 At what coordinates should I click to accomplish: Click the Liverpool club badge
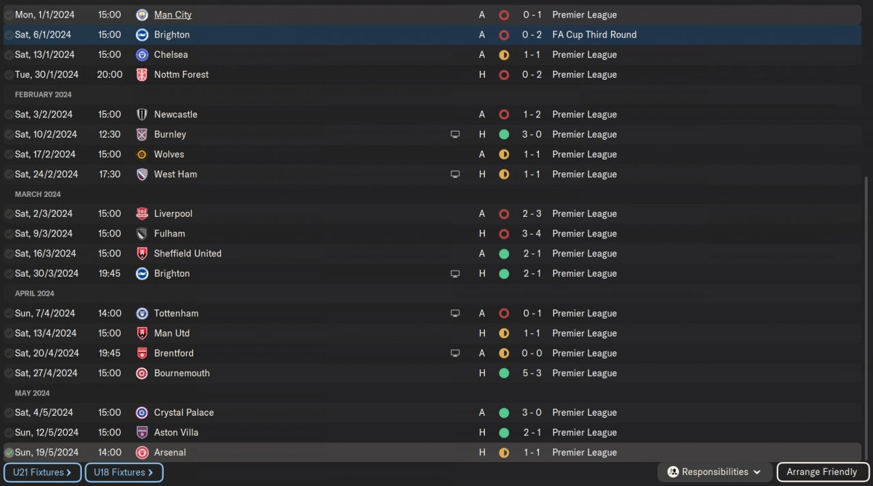[142, 214]
